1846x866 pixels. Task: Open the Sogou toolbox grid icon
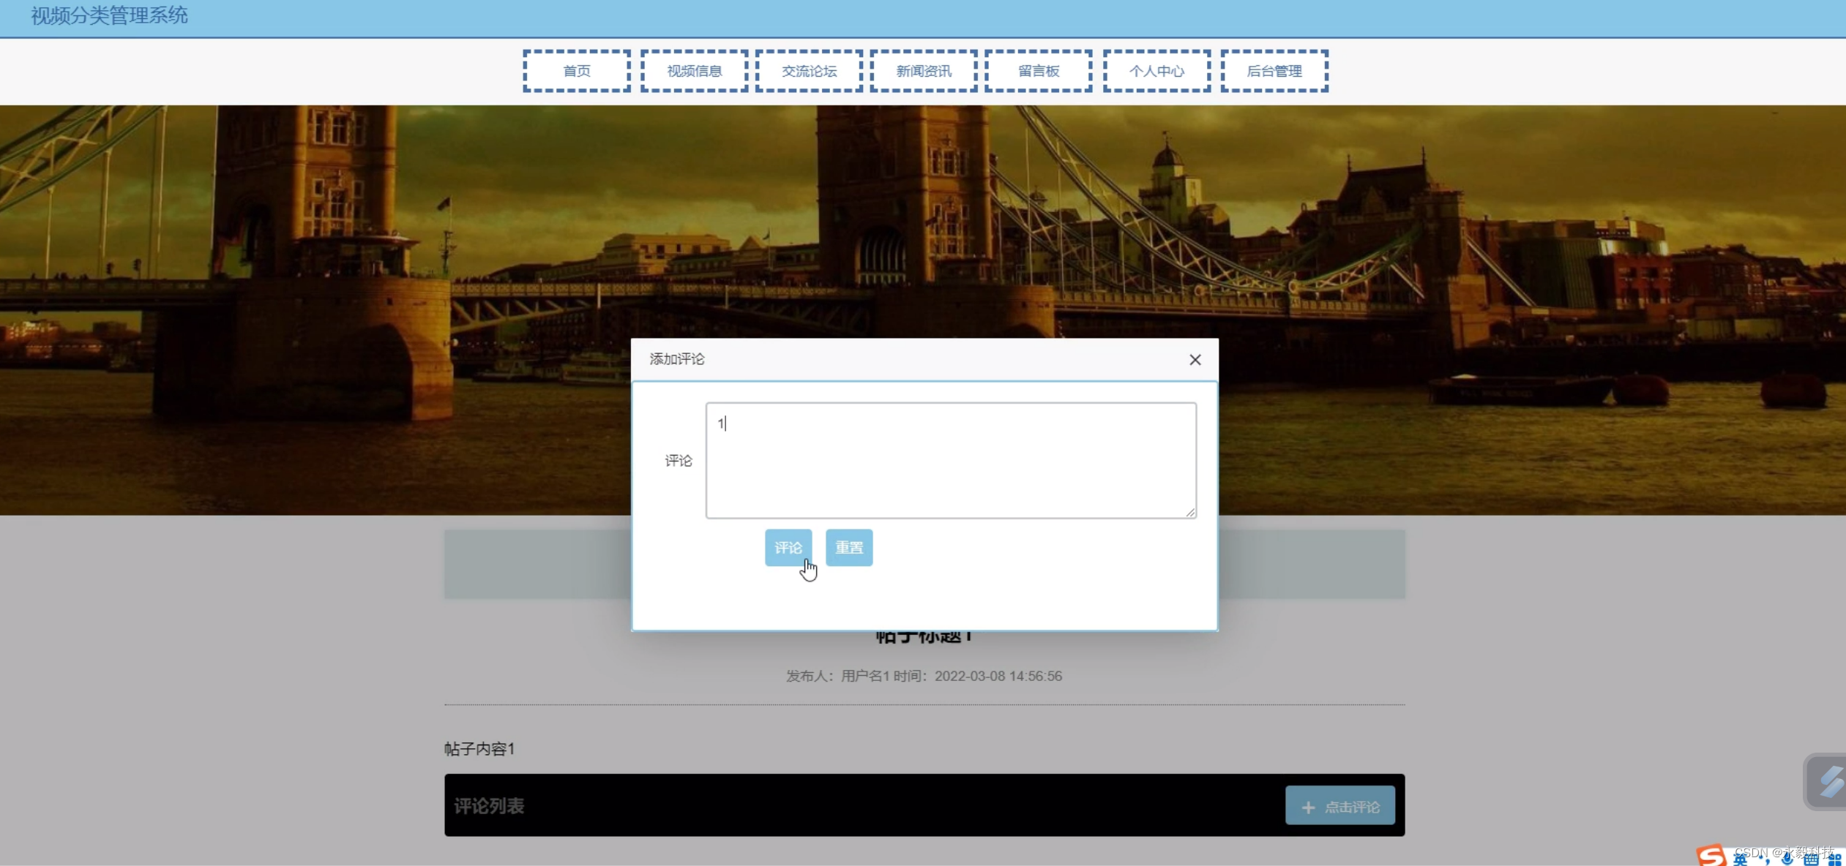click(x=1834, y=859)
